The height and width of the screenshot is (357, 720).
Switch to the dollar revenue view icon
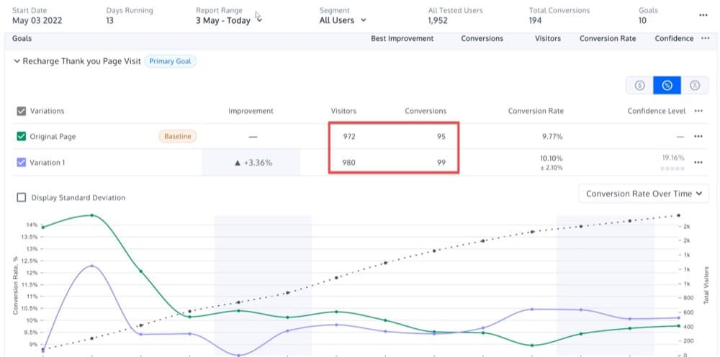(639, 86)
